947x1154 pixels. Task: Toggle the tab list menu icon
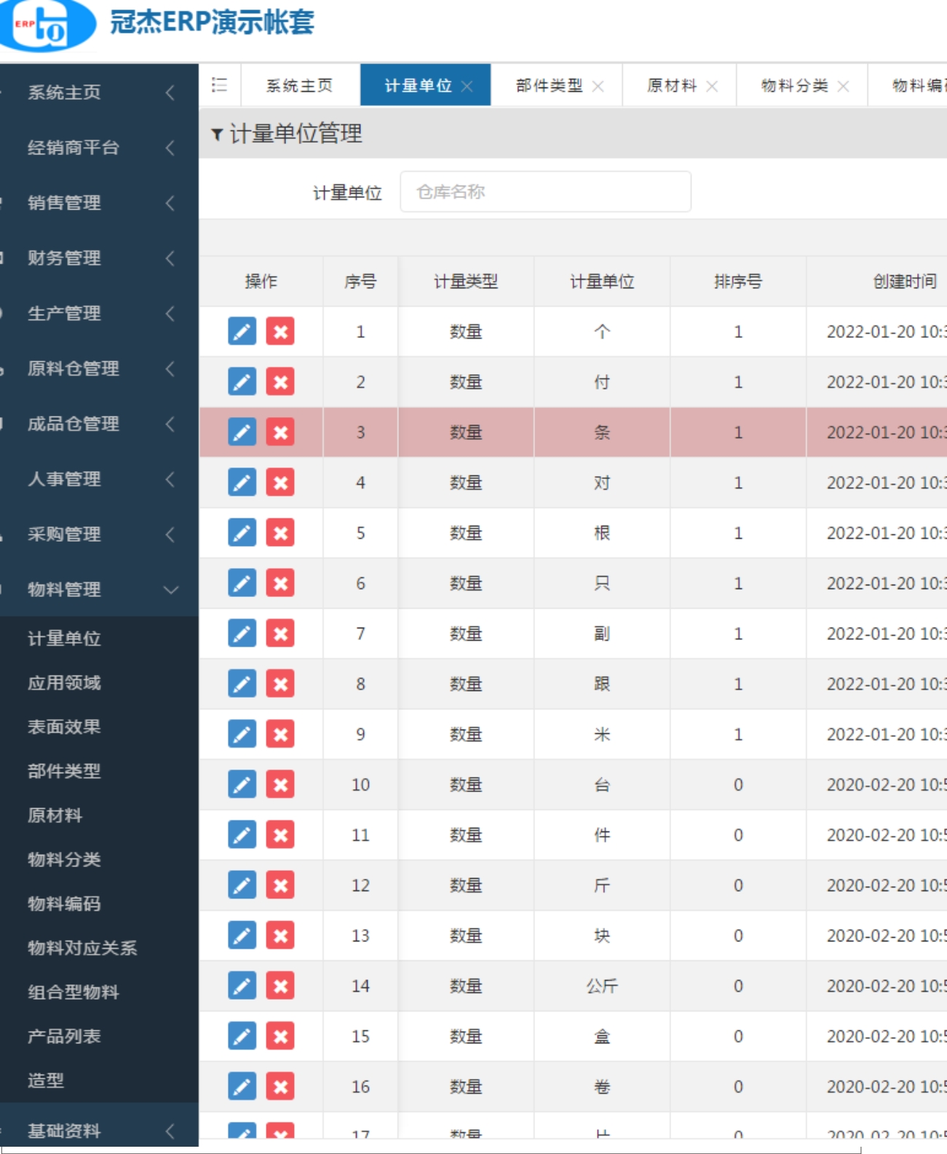pos(219,85)
